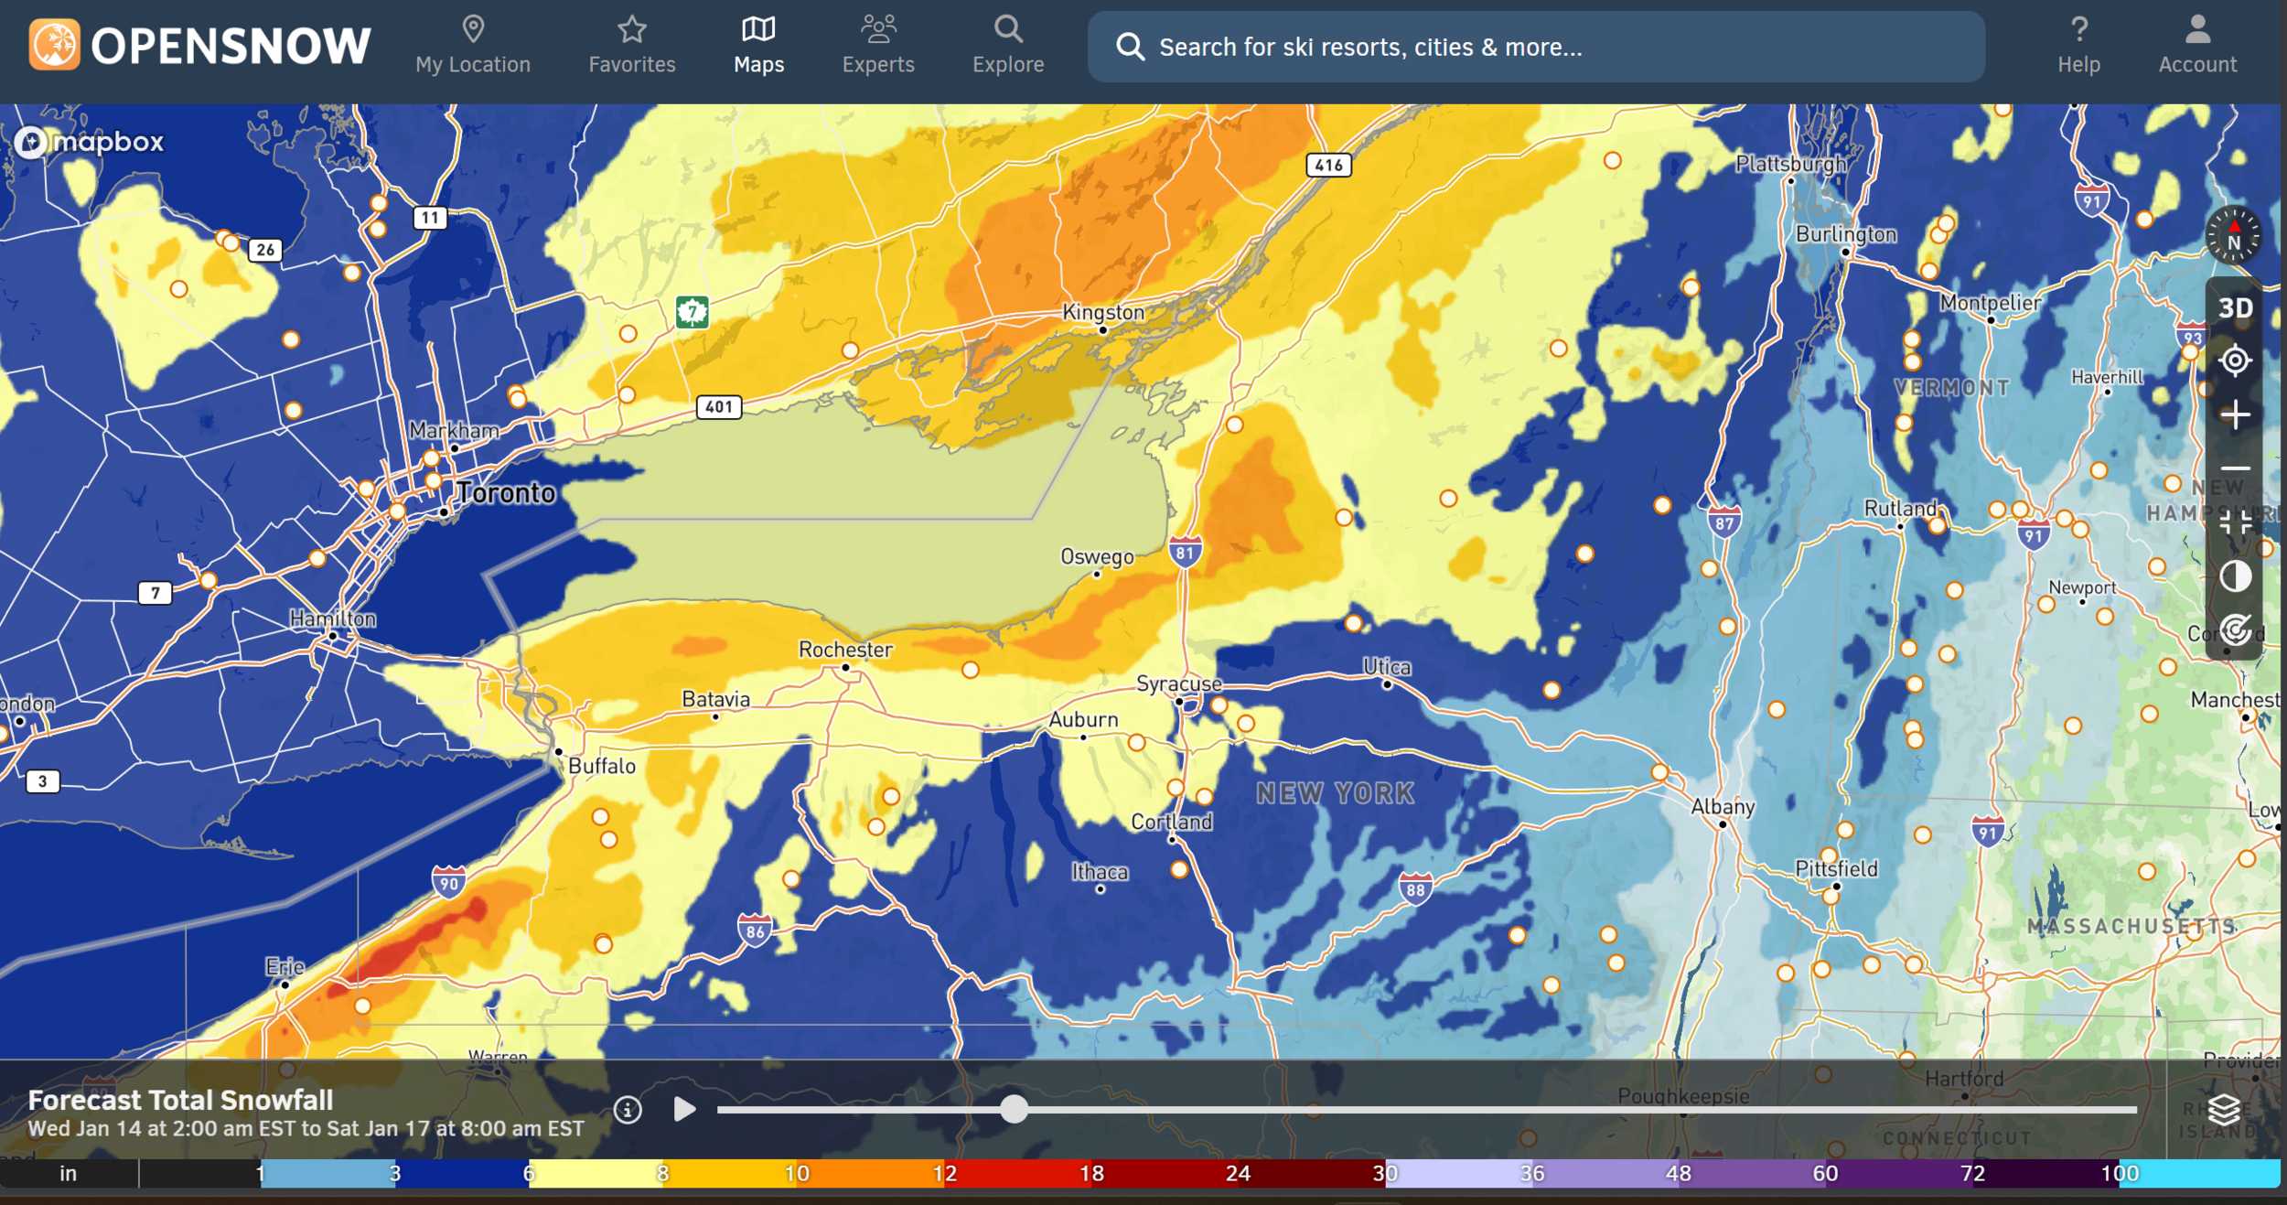This screenshot has height=1205, width=2287.
Task: Play the snowfall forecast animation
Action: pos(684,1110)
